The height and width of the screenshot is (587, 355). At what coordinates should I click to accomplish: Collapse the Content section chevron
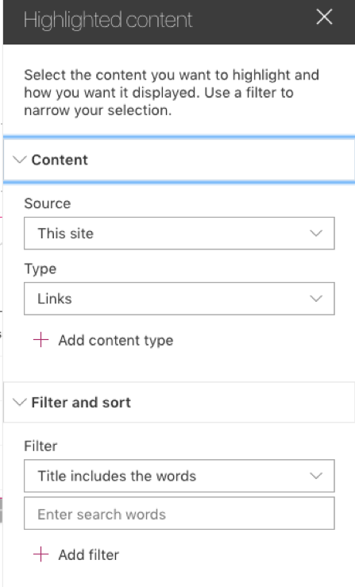point(20,160)
